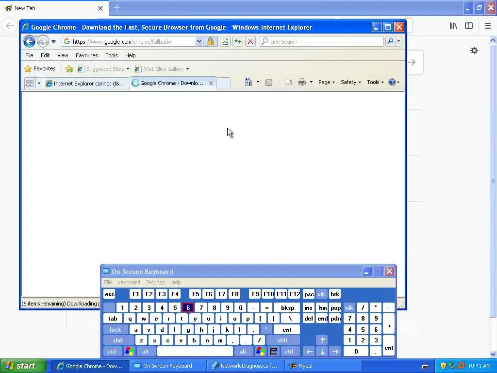Open a new tab with plus in Mypal
The image size is (497, 373).
[x=117, y=8]
